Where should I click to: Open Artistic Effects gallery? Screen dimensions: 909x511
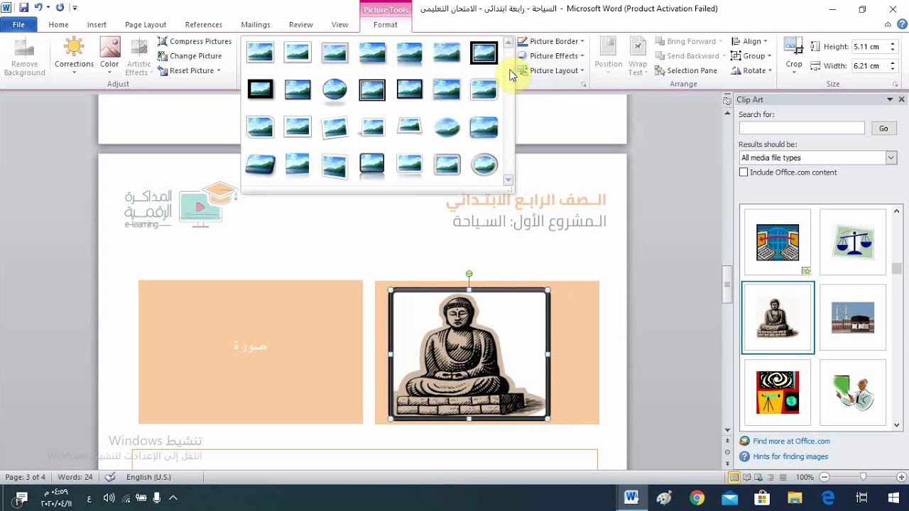click(138, 57)
